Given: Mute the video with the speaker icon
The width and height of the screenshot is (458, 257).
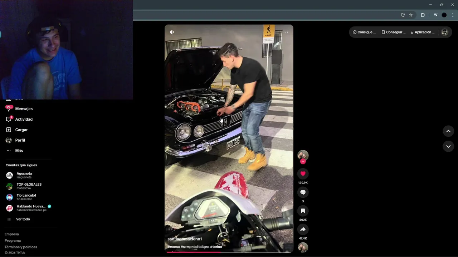Looking at the screenshot, I should click(172, 32).
